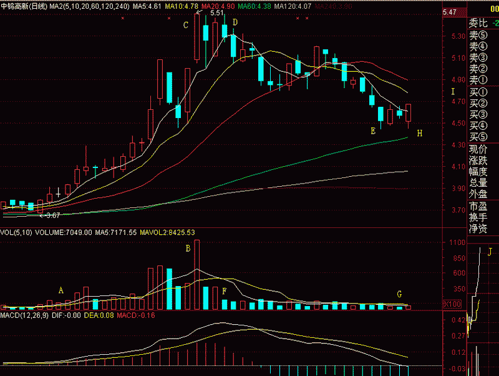Click the highlighted 5.47 price axis tag
Screen dimensions: 499x376
click(449, 12)
